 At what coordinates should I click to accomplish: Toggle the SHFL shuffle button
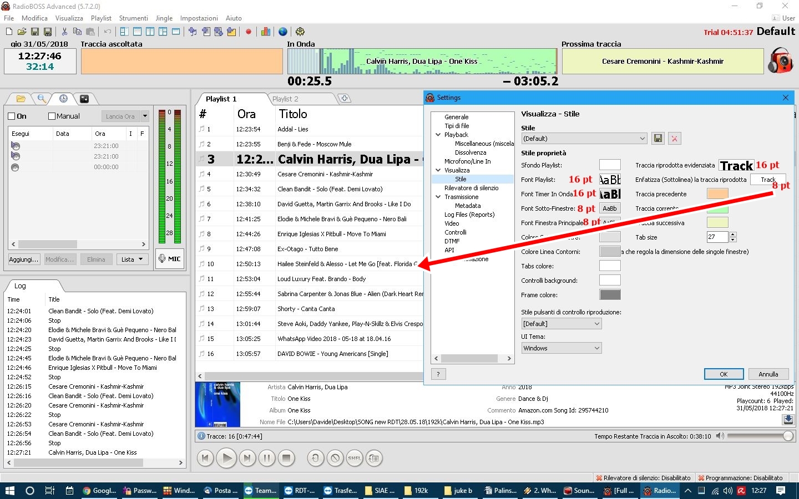pos(354,458)
